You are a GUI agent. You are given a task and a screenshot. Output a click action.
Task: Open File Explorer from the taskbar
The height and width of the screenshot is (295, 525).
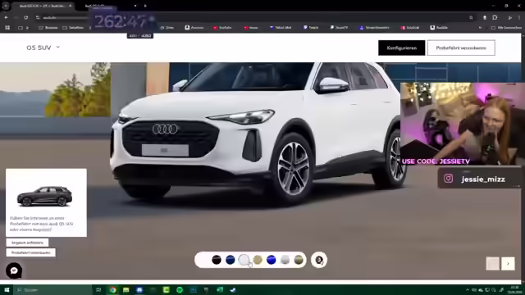coord(126,289)
